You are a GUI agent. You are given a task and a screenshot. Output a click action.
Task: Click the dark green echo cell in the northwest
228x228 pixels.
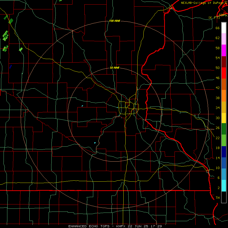click(10, 21)
